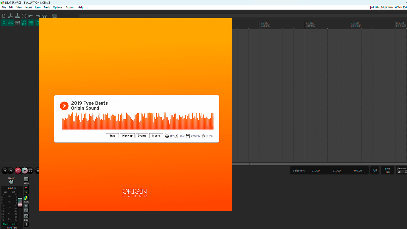Click the drum icon next to 125
This screenshot has height=229, width=407.
(167, 136)
